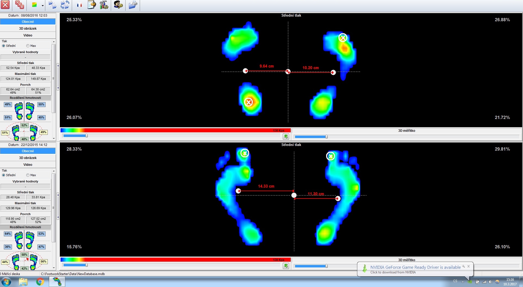Click Rozdělení hmotnosti header in upper panel

pyautogui.click(x=25, y=98)
